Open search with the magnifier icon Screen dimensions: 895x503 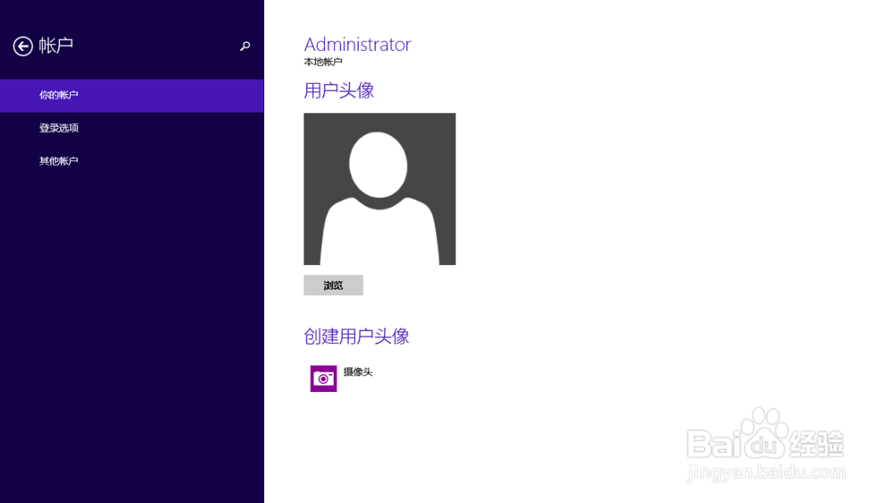pyautogui.click(x=245, y=47)
